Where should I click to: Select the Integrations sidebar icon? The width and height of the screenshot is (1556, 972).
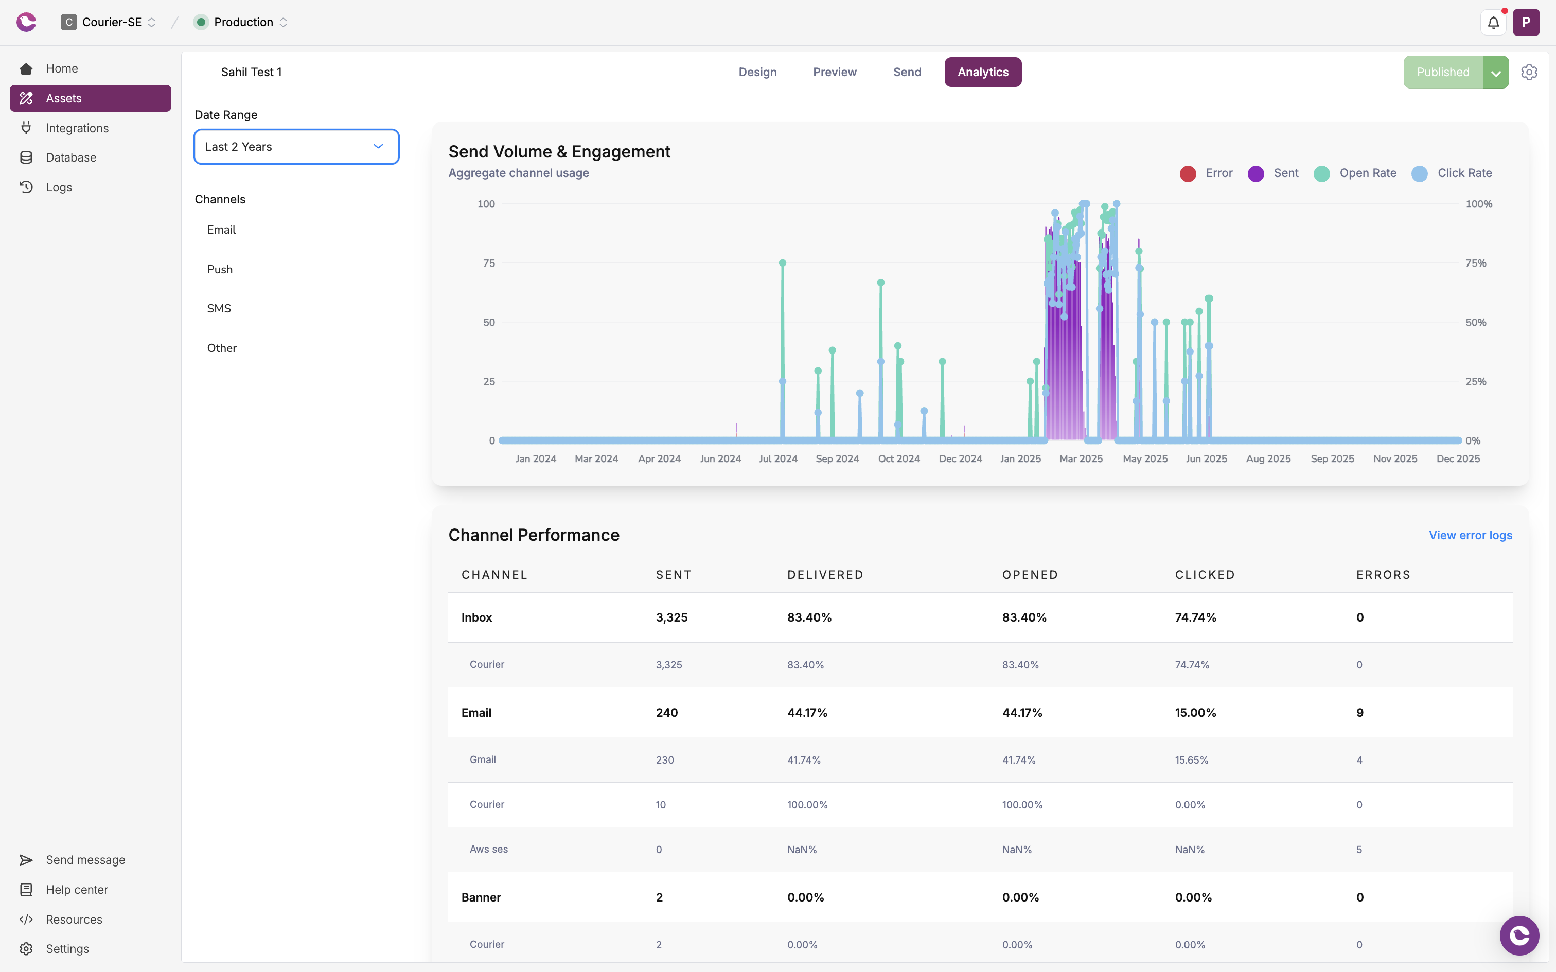tap(26, 127)
